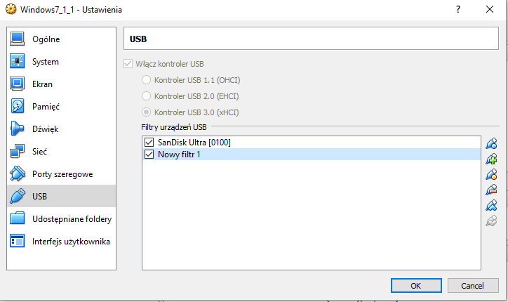Screen dimensions: 508x302
Task: Uncheck the SanDisk Ultra [0100] filter
Action: point(148,143)
